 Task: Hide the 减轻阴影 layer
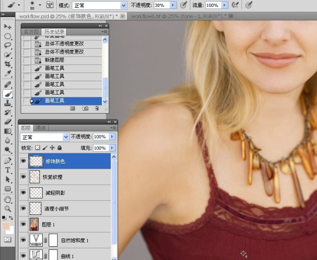[x=23, y=192]
